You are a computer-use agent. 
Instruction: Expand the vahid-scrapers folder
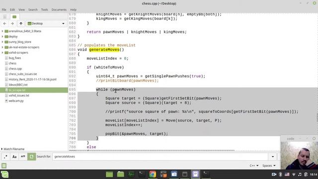(2, 53)
